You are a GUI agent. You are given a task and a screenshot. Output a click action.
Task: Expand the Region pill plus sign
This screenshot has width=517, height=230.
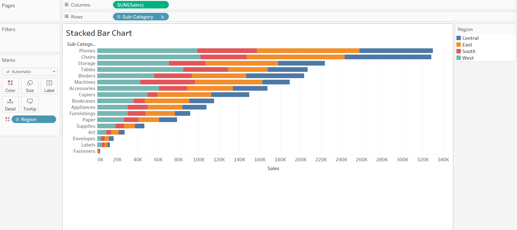tap(18, 120)
